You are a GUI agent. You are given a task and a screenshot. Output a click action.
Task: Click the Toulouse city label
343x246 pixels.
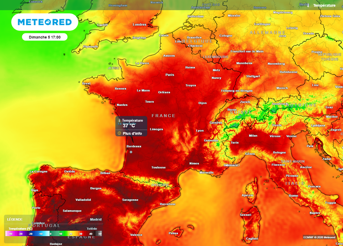coord(158,167)
